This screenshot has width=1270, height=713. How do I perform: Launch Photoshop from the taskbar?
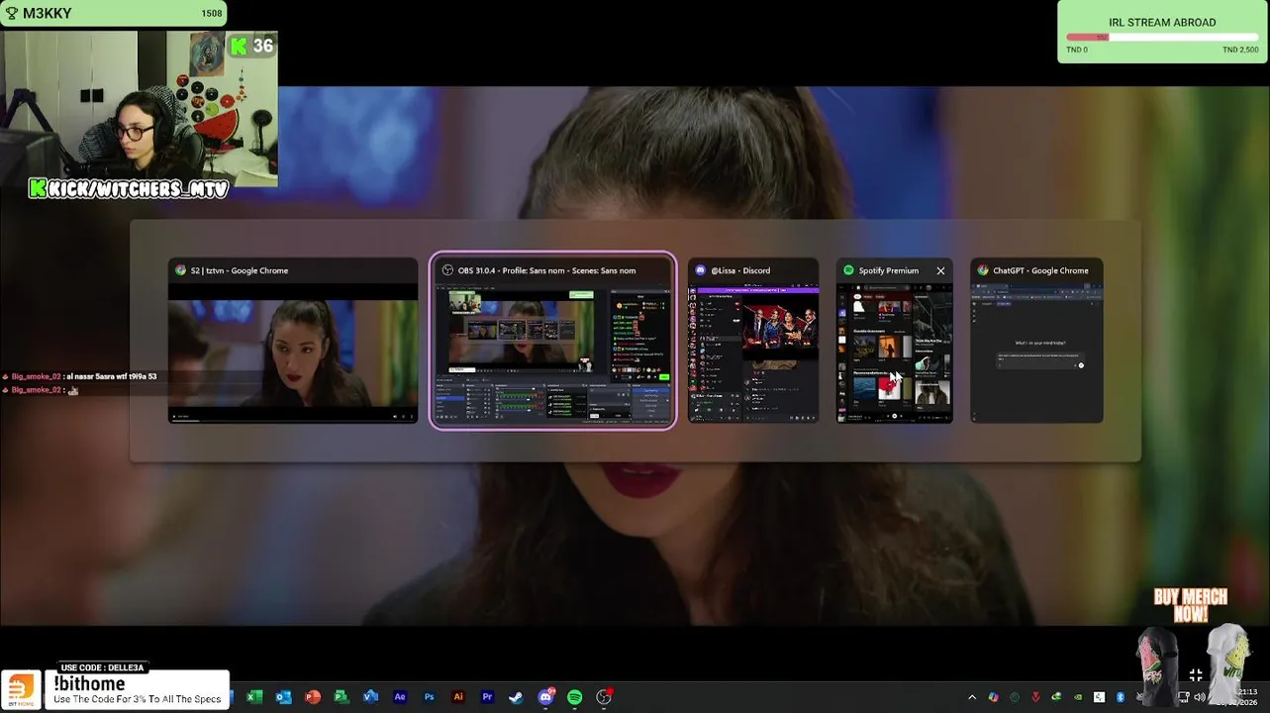pos(429,697)
